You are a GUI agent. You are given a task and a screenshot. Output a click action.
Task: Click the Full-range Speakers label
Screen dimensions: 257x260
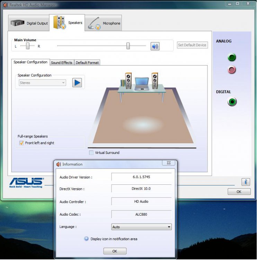coord(33,136)
